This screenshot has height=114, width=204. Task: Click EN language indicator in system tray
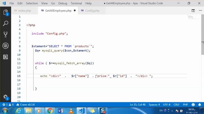(x=161, y=111)
